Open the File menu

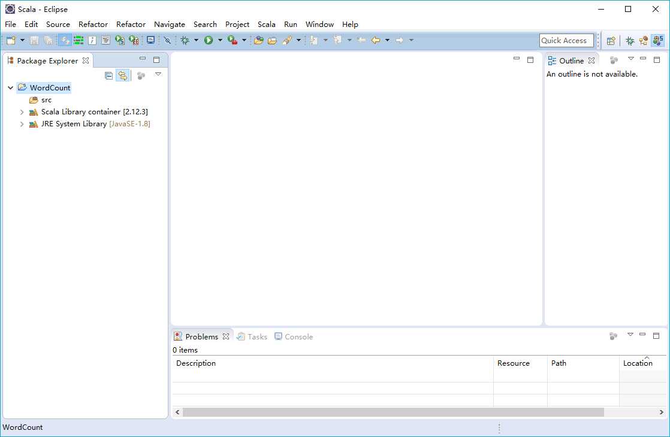tap(10, 25)
